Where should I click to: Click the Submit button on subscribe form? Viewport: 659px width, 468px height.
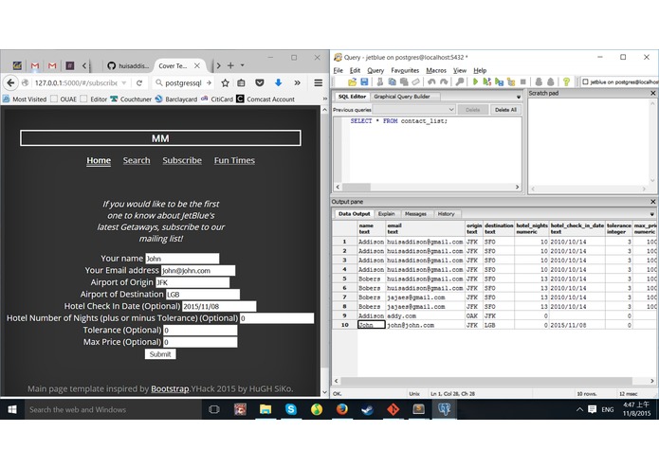pyautogui.click(x=160, y=354)
